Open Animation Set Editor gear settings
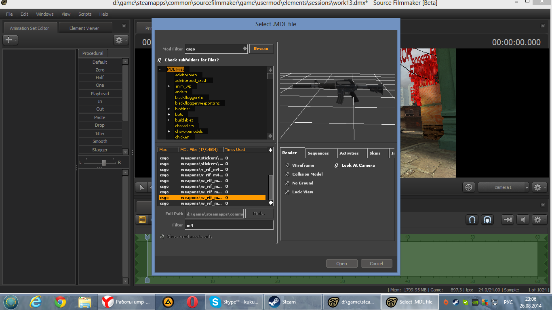552x310 pixels. [120, 40]
